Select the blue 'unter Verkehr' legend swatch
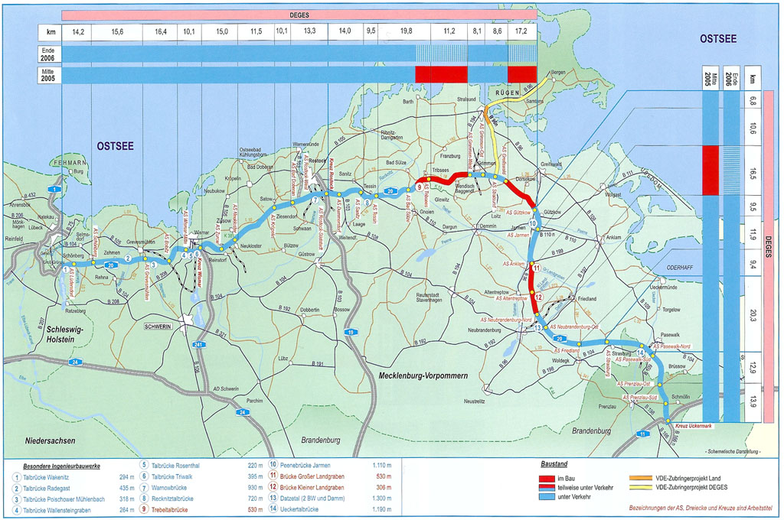Viewport: 784px width, 520px height. tap(548, 496)
